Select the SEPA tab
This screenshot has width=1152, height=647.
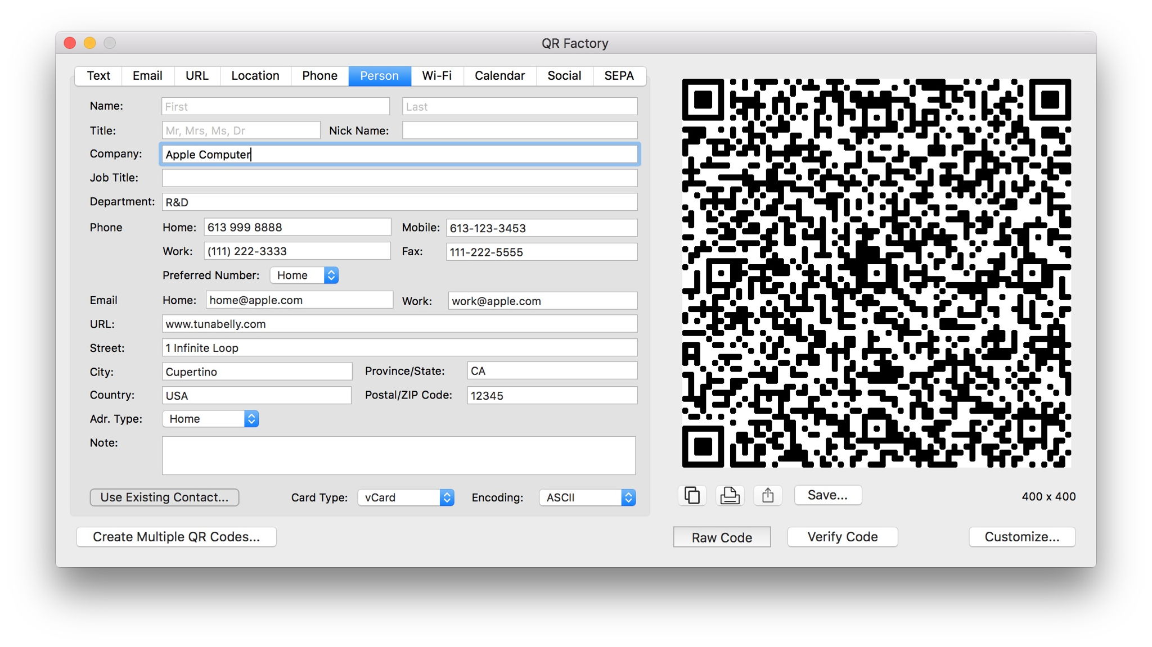(619, 76)
